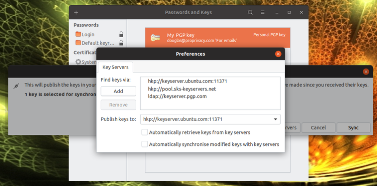Click the Certificates sidebar heading

(x=85, y=52)
